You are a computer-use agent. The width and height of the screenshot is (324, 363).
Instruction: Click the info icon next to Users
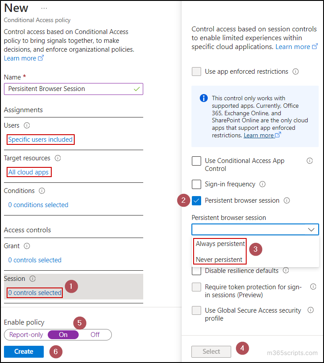tap(27, 125)
